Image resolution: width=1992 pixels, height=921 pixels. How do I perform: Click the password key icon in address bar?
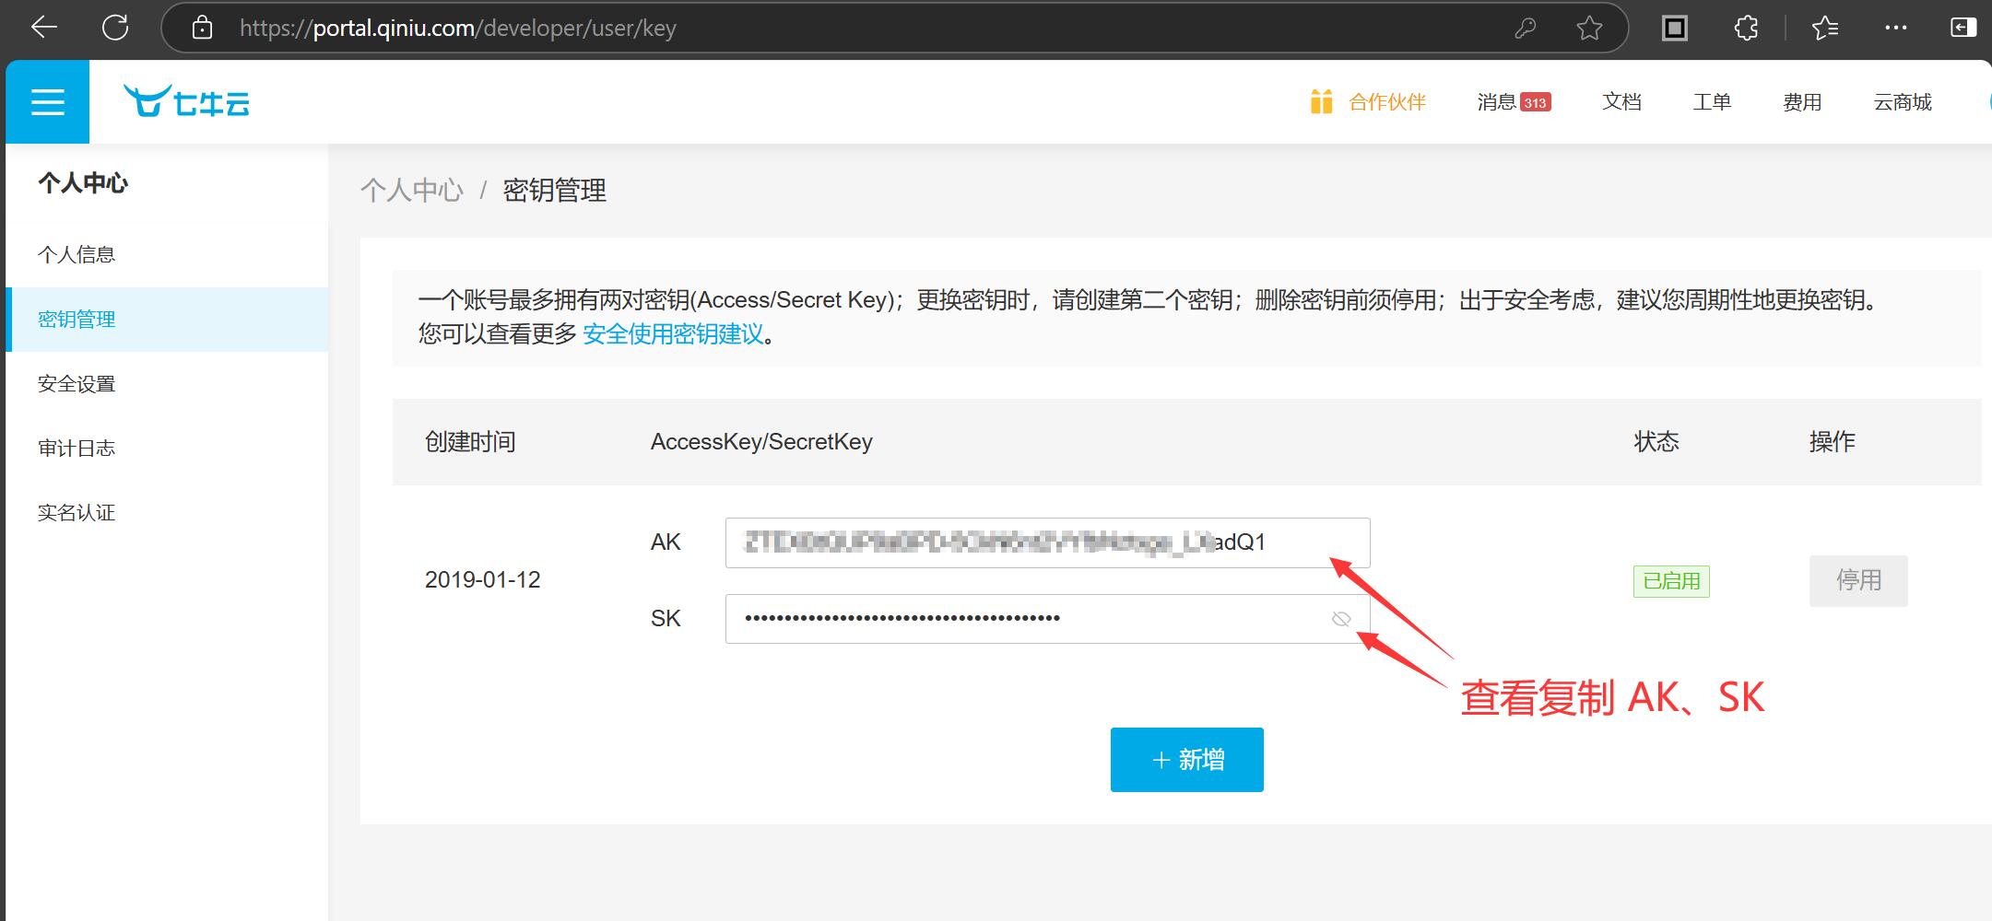click(x=1525, y=29)
